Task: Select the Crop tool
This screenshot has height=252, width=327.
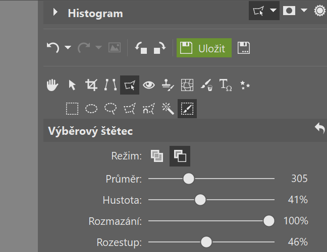Action: click(x=91, y=85)
